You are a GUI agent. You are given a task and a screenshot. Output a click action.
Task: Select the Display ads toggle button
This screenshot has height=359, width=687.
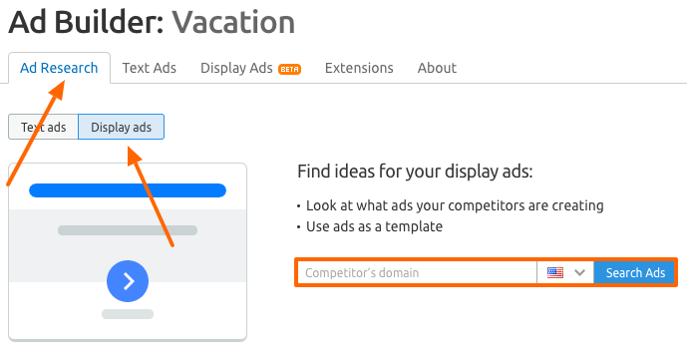pos(122,127)
